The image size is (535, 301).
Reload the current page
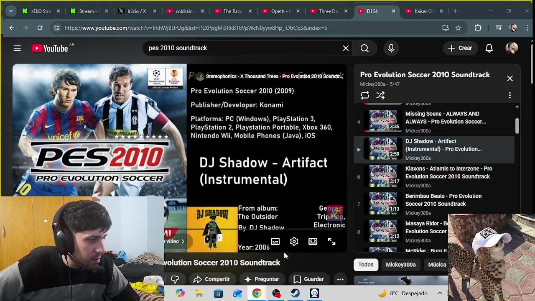click(x=40, y=28)
